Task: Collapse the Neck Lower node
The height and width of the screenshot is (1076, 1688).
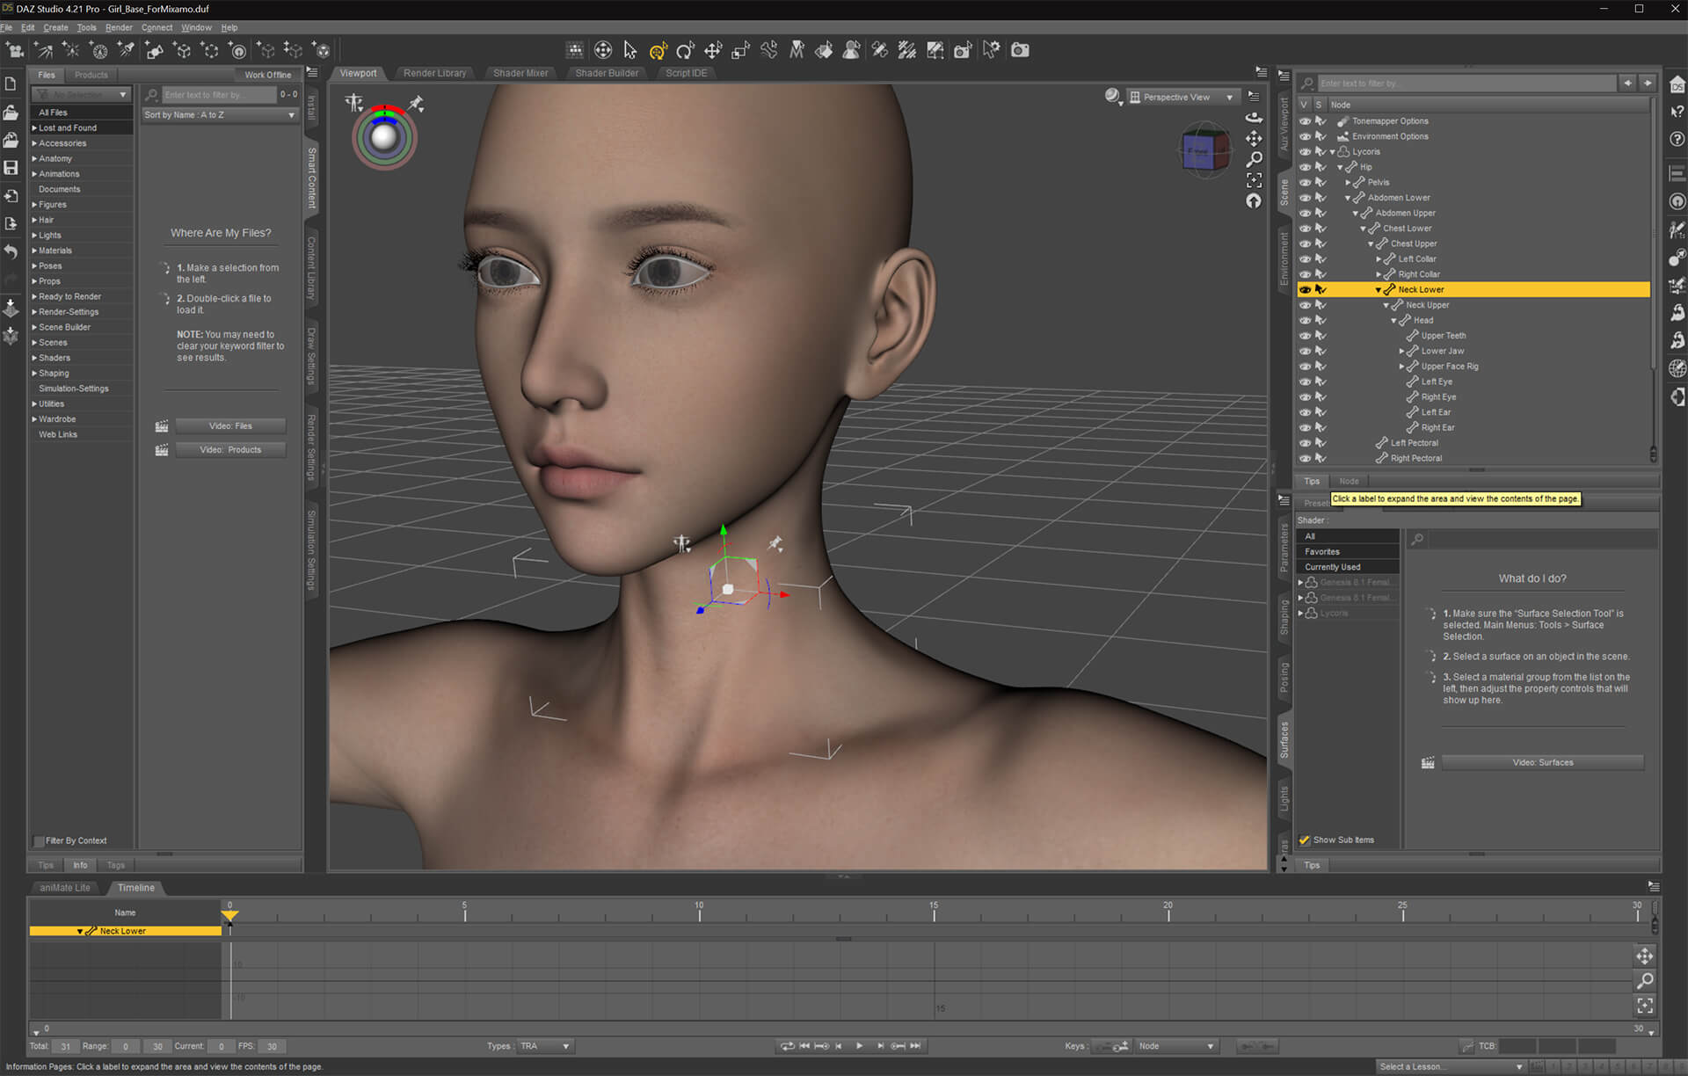Action: click(x=1378, y=290)
